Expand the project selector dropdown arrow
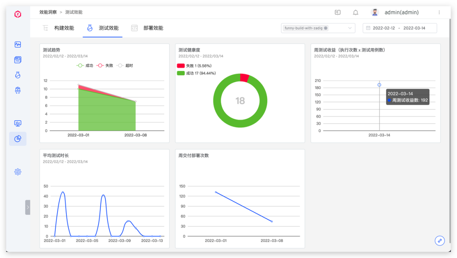This screenshot has height=258, width=457. pyautogui.click(x=350, y=28)
